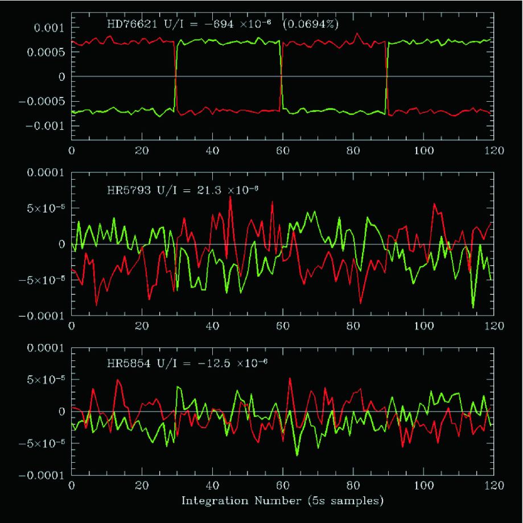
Task: Click the tallest red peak in HR5854 panel
Action: (290, 378)
